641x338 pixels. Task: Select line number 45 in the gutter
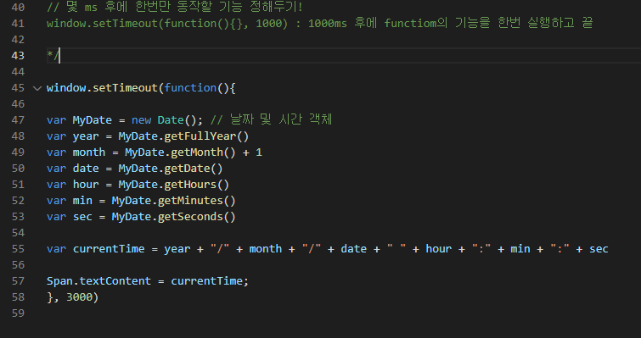pos(18,87)
